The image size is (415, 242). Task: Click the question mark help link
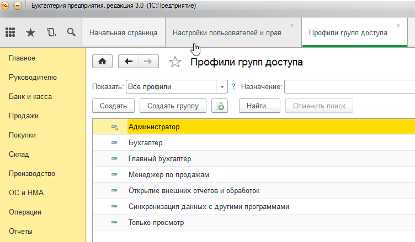tap(233, 87)
